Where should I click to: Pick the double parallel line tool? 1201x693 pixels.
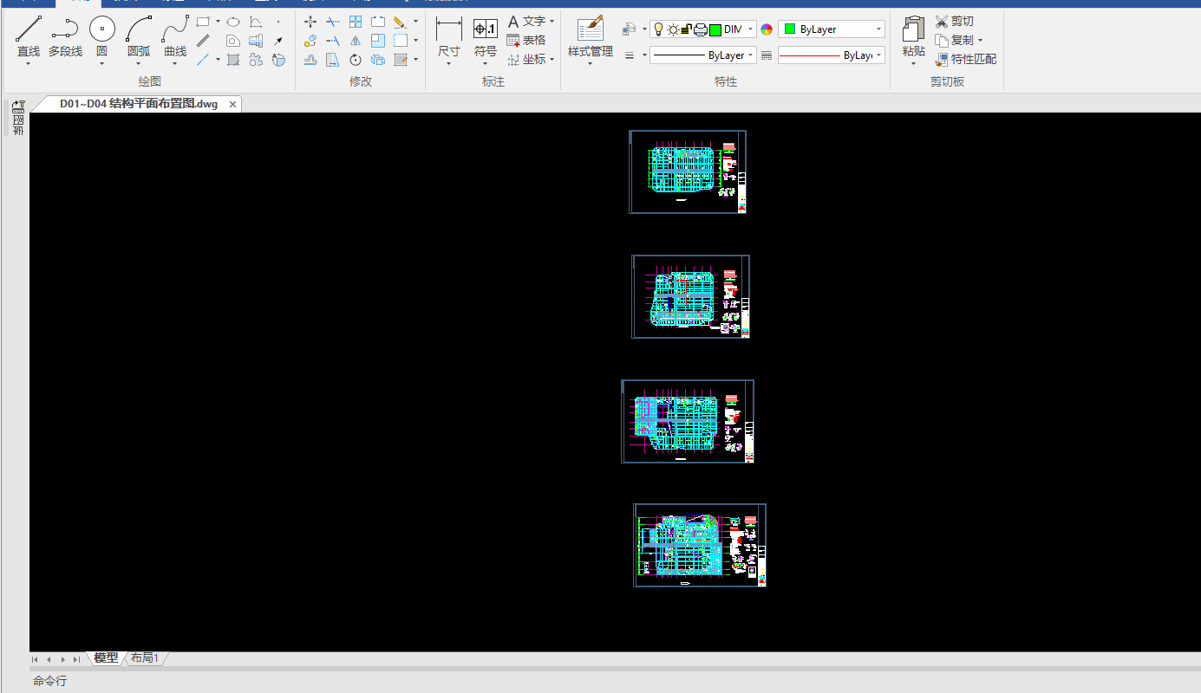pos(203,41)
